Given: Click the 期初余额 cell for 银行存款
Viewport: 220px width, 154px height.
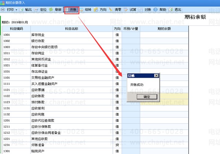Looking at the screenshot, I should click(x=164, y=41).
